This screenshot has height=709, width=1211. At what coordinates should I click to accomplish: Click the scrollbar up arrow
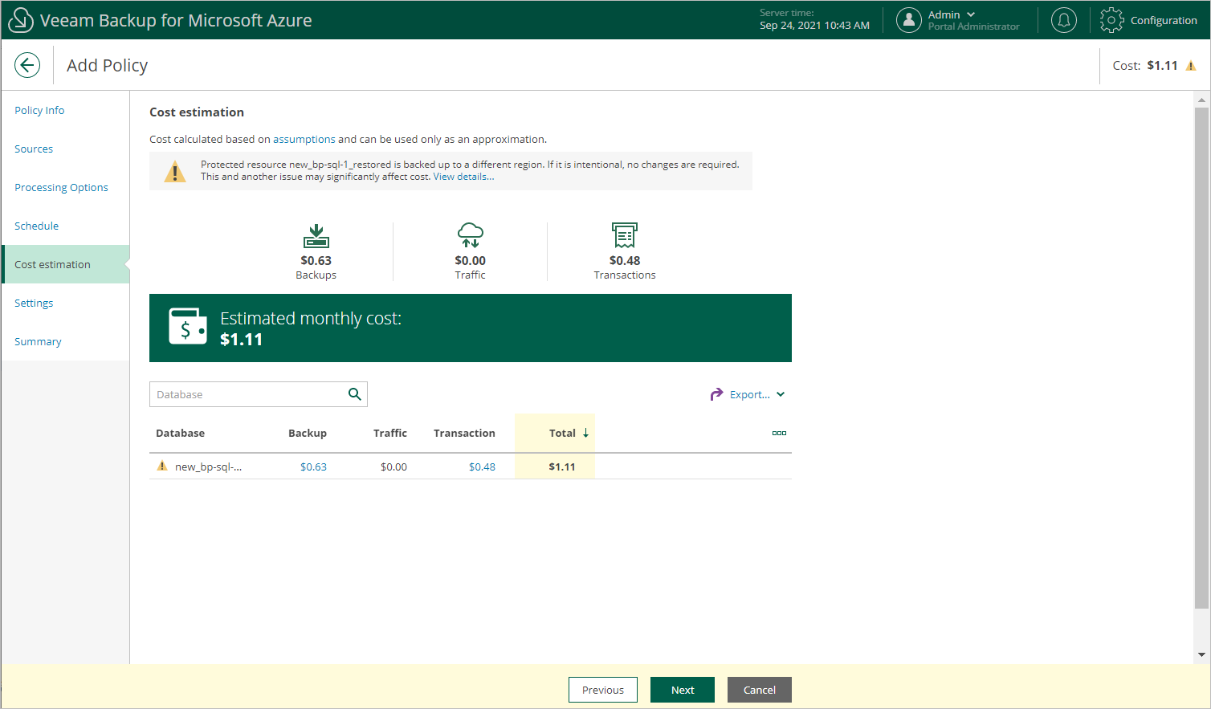[1201, 100]
